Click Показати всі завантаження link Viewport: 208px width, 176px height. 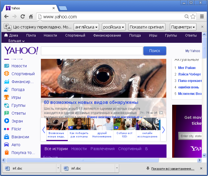point(173,169)
